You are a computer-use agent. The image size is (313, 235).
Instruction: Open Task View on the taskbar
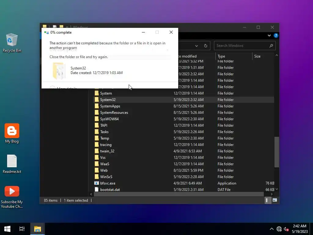click(x=22, y=229)
